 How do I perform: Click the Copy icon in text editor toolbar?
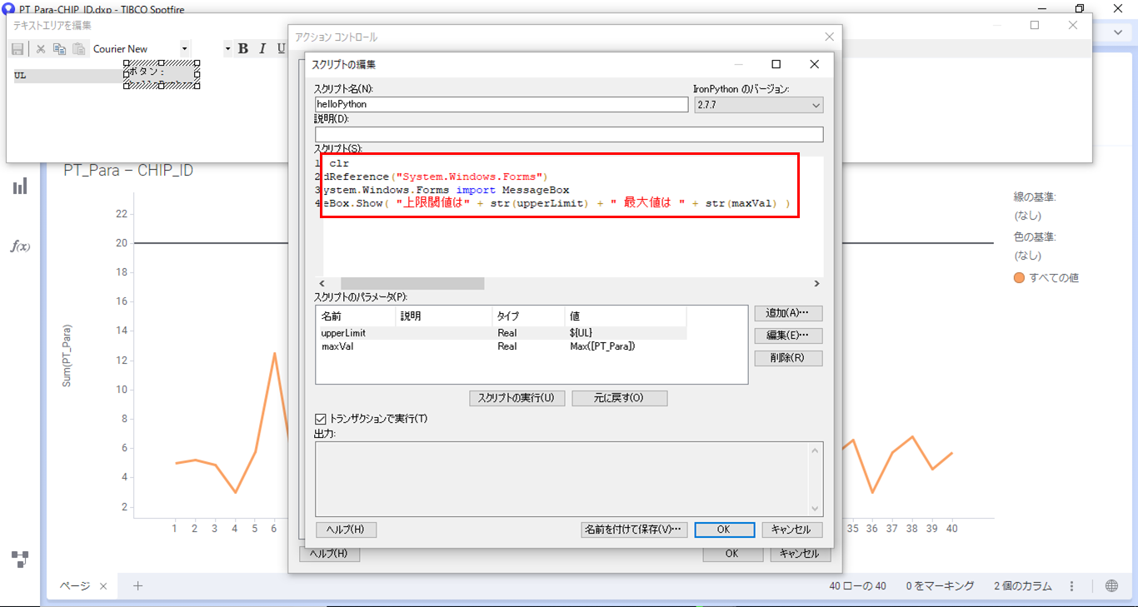click(59, 49)
